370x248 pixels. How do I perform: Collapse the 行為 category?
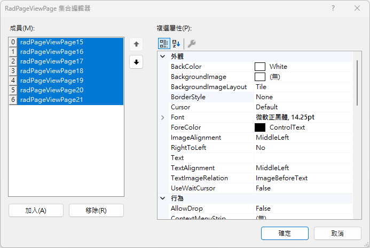pos(163,198)
